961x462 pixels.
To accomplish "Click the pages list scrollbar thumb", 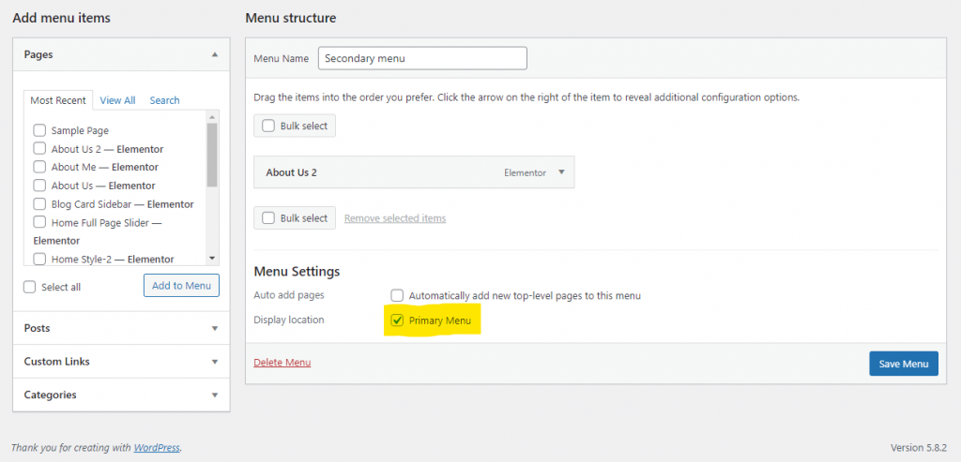I will tap(212, 155).
